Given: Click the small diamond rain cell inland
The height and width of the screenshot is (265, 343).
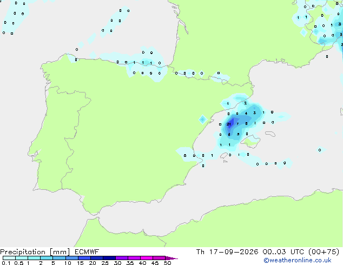Looking at the screenshot, I should tap(203, 120).
